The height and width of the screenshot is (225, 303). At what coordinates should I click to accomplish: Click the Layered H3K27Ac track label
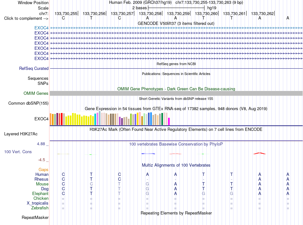[x=21, y=134]
